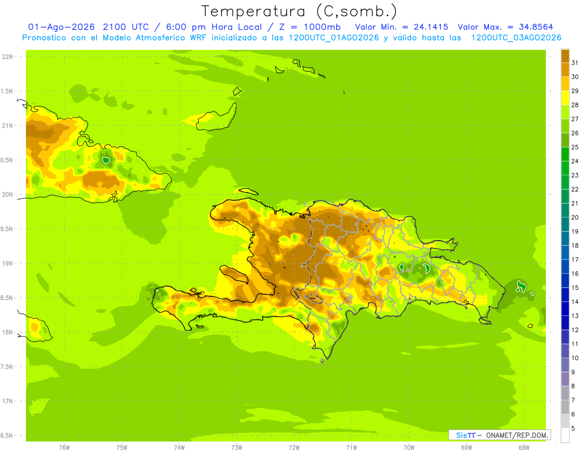Click the "20N" latitude axis label

7,194
